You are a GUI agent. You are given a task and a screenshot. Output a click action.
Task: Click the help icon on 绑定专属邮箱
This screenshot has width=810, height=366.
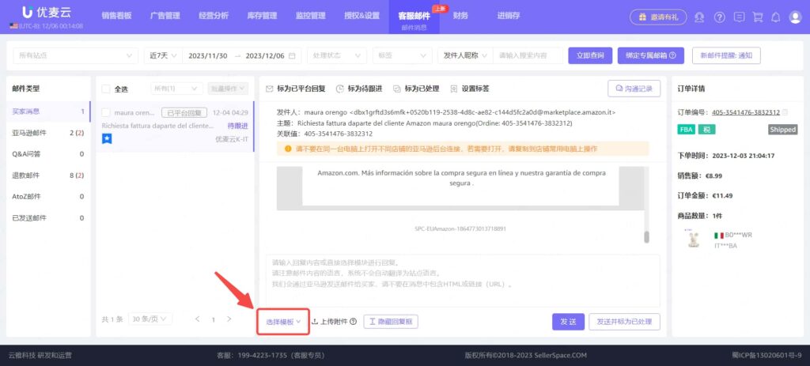pyautogui.click(x=672, y=56)
